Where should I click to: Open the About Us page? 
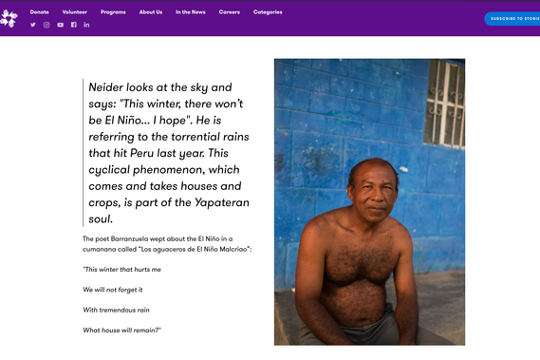151,12
